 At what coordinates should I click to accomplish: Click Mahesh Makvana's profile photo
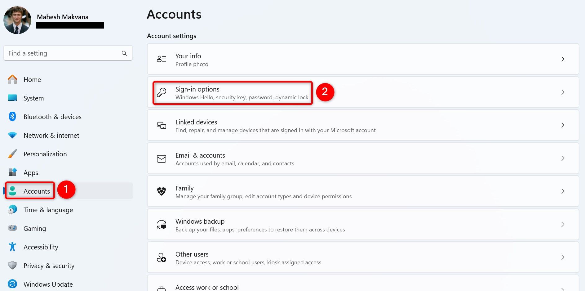click(17, 20)
